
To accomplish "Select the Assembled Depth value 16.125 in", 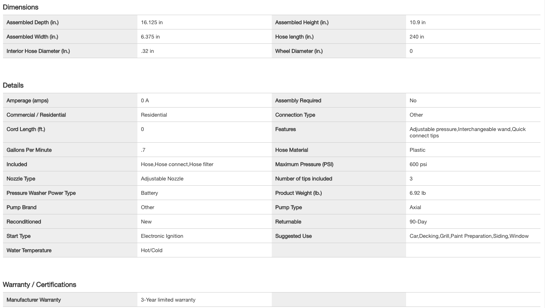I will coord(152,22).
